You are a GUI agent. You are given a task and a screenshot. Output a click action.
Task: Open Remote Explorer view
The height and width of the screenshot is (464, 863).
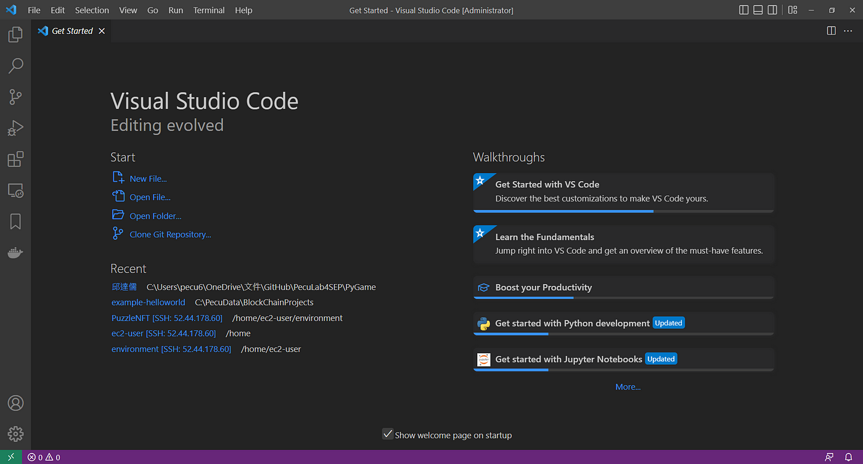coord(15,190)
